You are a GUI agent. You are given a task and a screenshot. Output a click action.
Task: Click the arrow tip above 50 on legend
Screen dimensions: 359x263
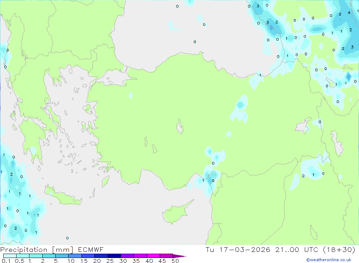(x=179, y=256)
